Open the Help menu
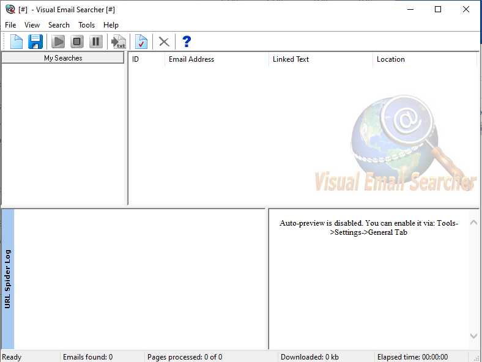The height and width of the screenshot is (362, 482). click(x=111, y=25)
